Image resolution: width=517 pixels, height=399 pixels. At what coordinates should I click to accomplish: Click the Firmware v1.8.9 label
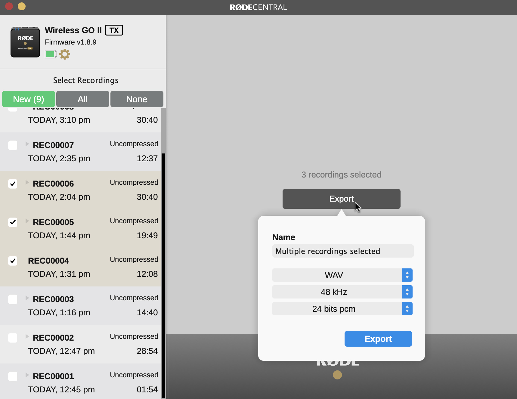[71, 42]
